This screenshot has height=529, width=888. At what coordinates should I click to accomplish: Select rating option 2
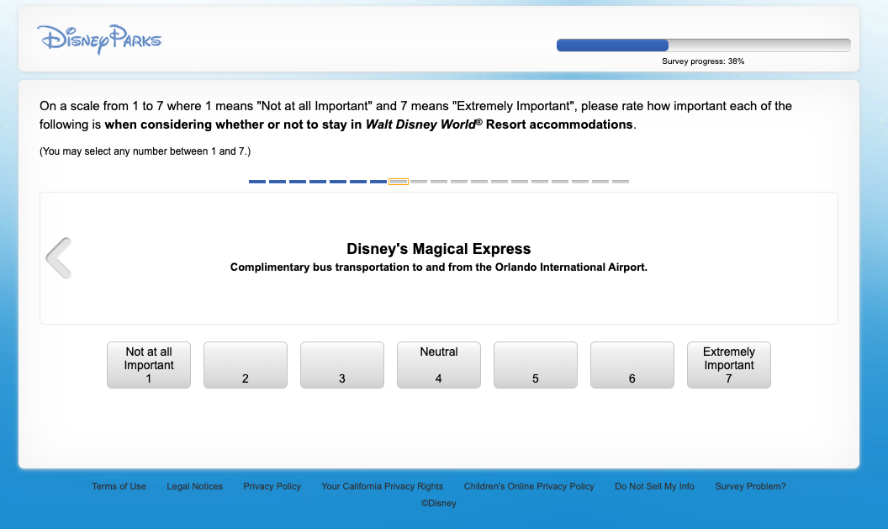[245, 365]
